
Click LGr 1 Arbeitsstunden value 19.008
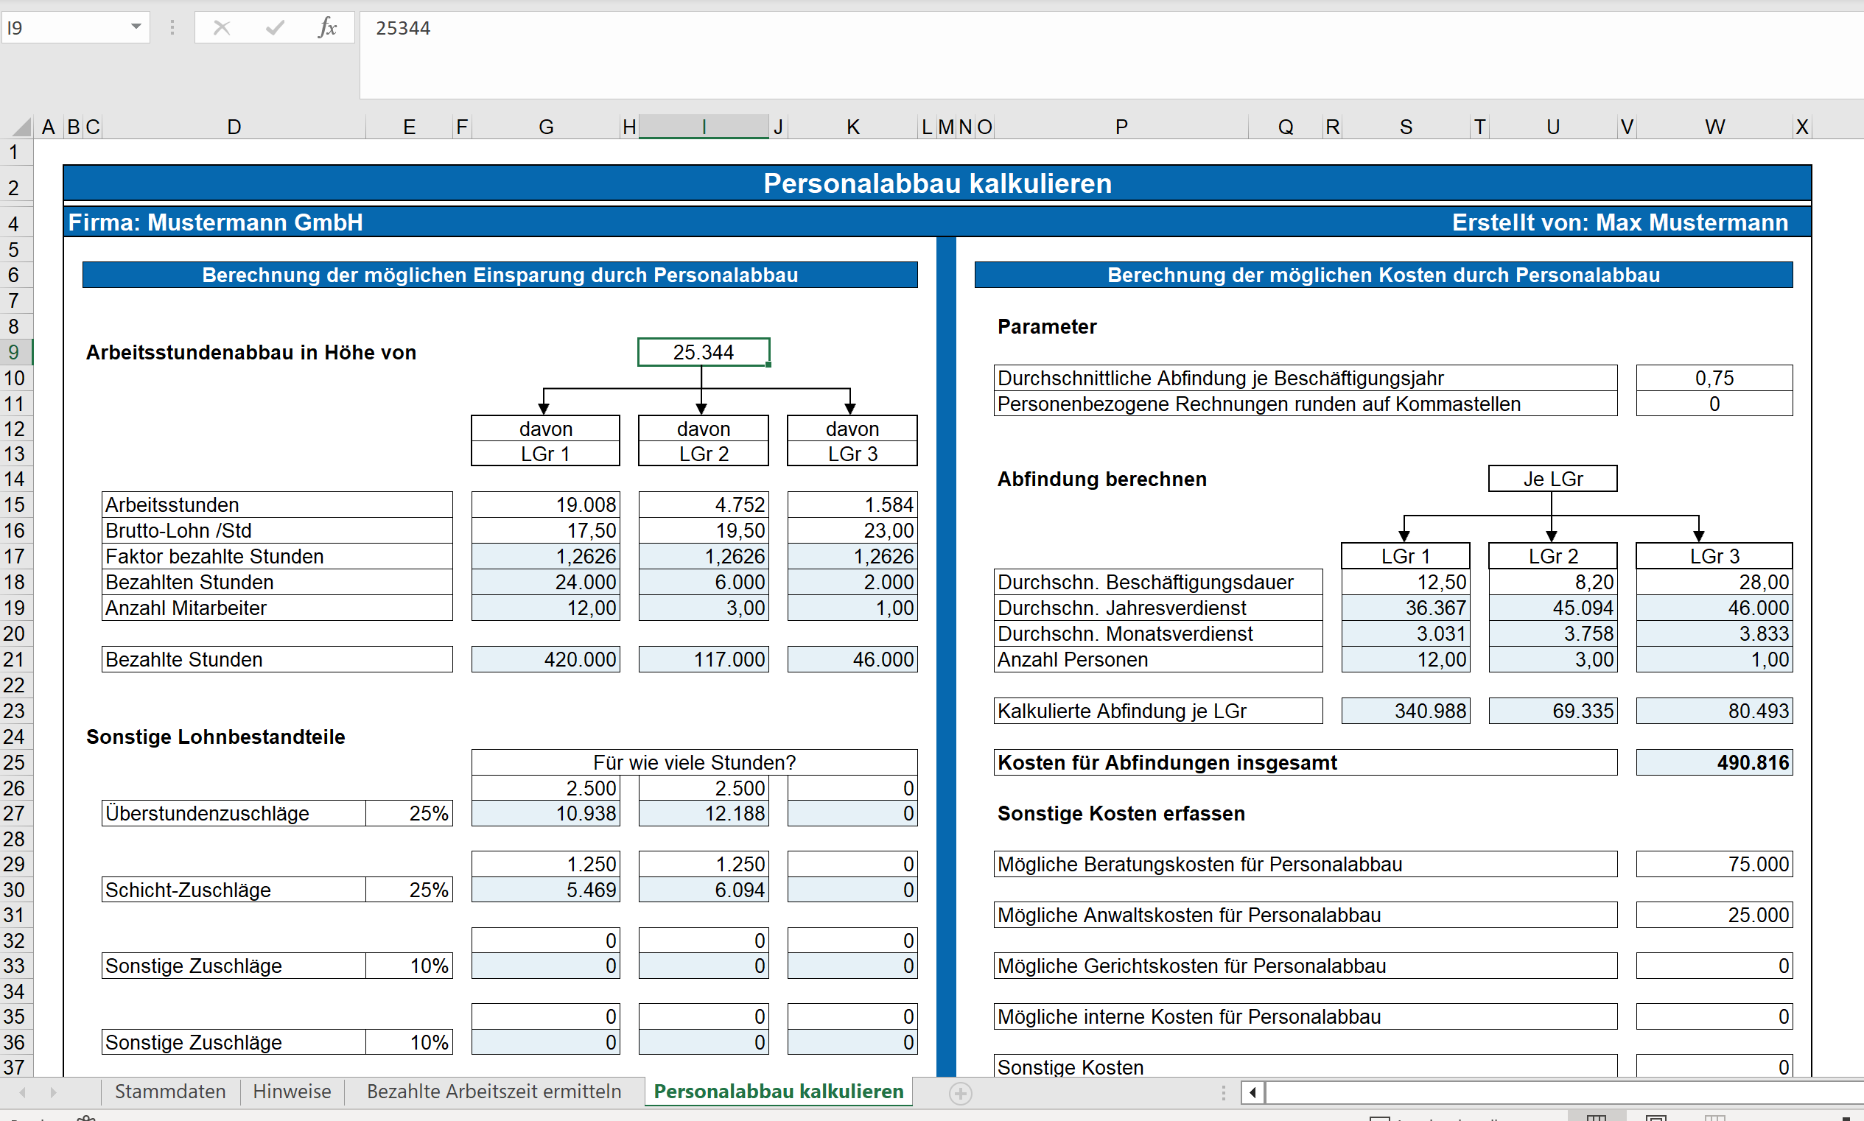[545, 505]
